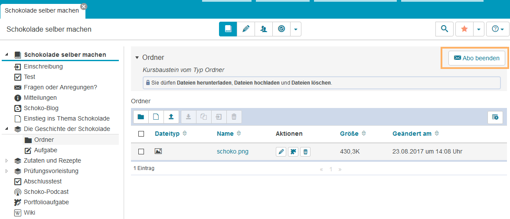This screenshot has width=510, height=219.
Task: Edit schoko.png with pencil action
Action: (x=281, y=152)
